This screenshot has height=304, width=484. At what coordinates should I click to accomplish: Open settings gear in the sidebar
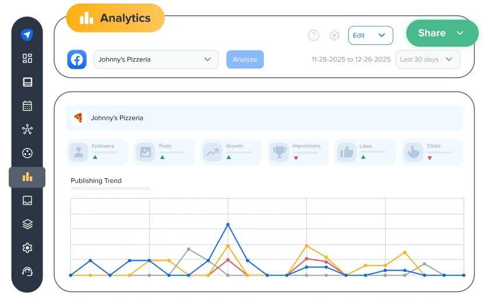[27, 248]
